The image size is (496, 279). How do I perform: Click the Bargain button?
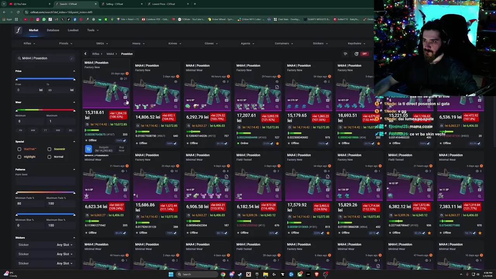click(103, 149)
